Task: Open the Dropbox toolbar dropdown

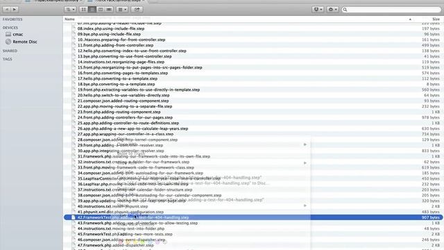Action: coord(318,9)
